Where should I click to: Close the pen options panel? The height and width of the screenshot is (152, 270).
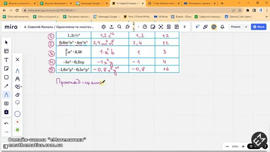tap(17, 60)
